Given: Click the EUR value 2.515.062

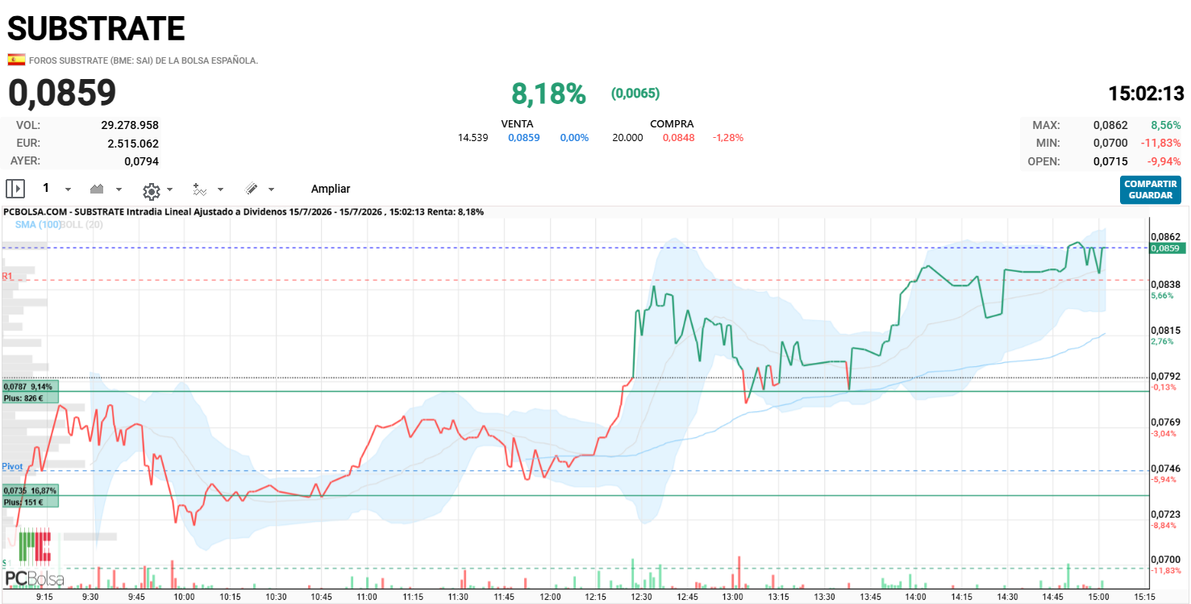Looking at the screenshot, I should (x=133, y=144).
